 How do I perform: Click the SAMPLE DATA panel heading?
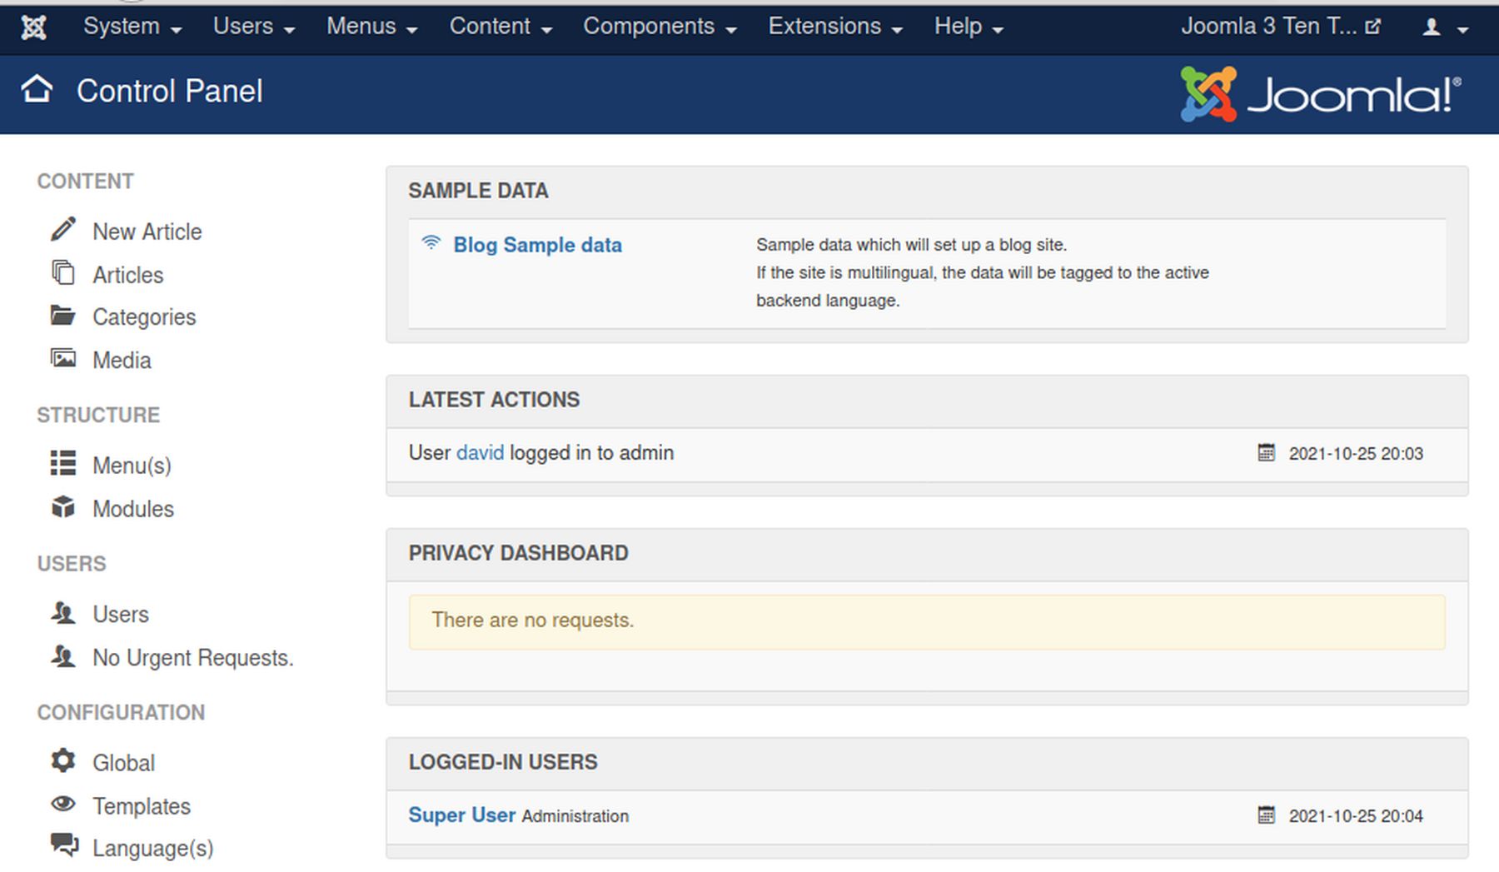(478, 191)
